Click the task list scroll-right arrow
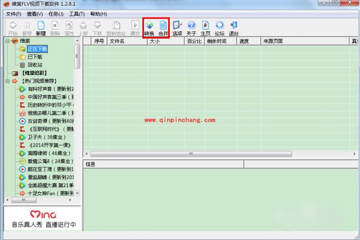 [x=354, y=154]
